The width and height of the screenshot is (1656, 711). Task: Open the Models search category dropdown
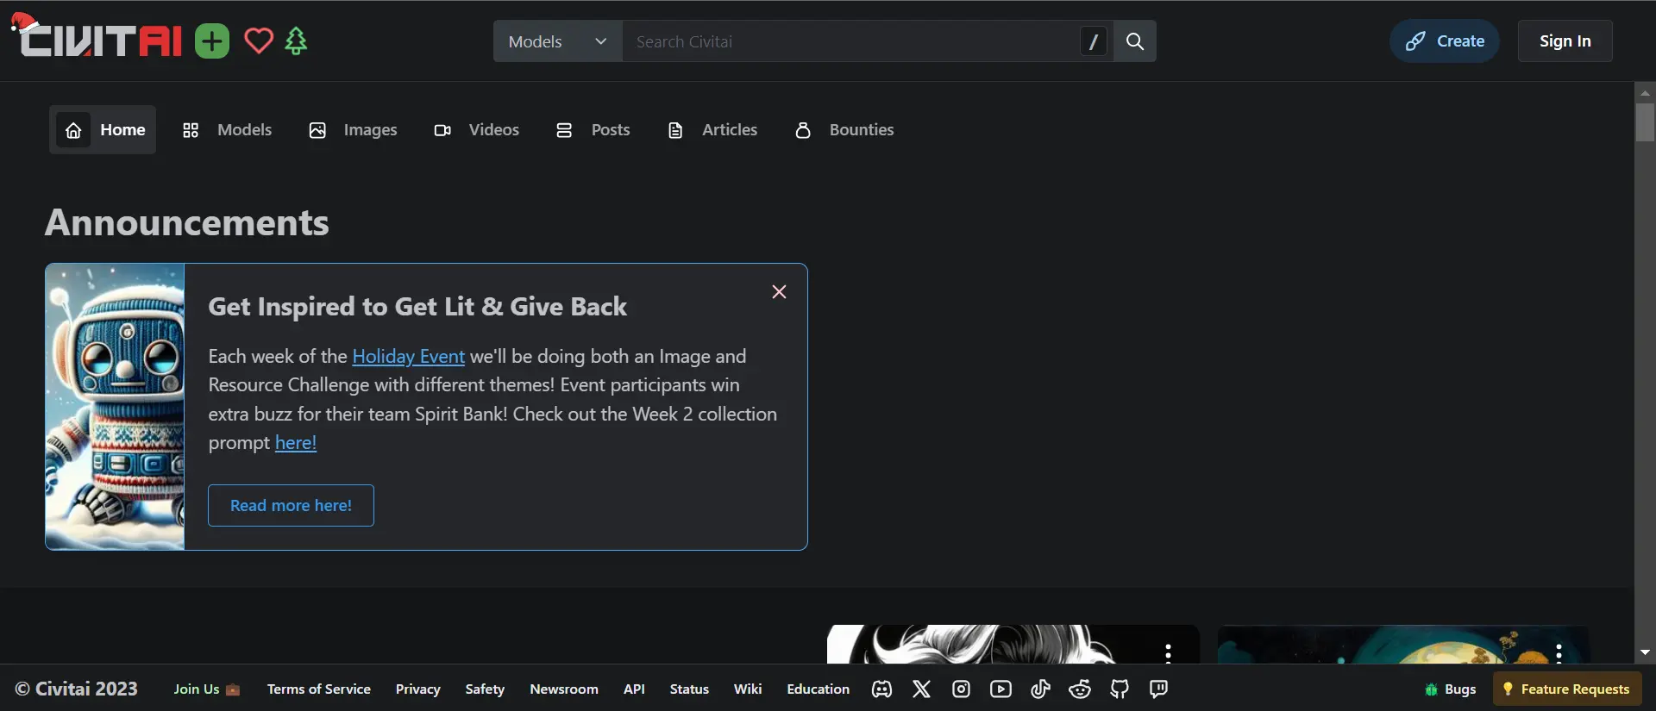pyautogui.click(x=558, y=41)
